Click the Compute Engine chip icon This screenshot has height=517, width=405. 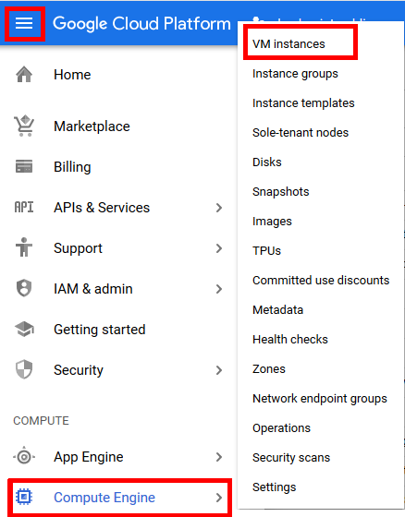[x=24, y=497]
